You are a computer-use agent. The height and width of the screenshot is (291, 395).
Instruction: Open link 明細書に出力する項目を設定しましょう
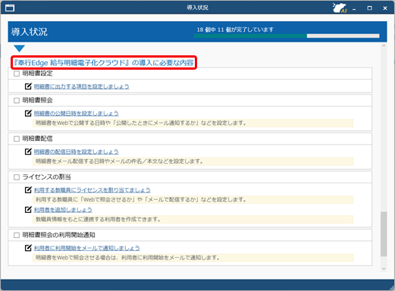pyautogui.click(x=81, y=86)
